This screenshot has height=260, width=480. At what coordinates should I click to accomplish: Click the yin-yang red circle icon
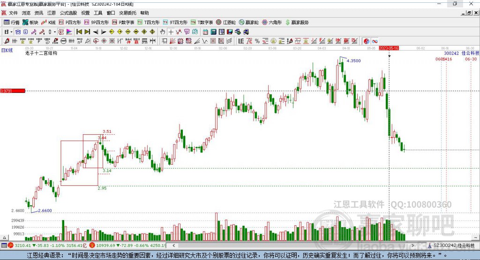click(367, 41)
